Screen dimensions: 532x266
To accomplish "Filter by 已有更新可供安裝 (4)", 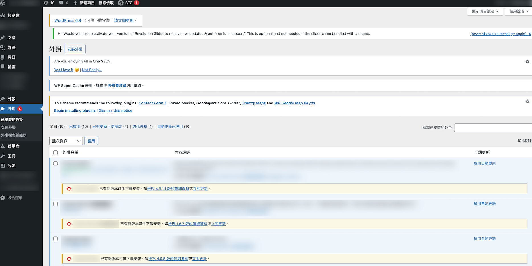I will (x=110, y=127).
